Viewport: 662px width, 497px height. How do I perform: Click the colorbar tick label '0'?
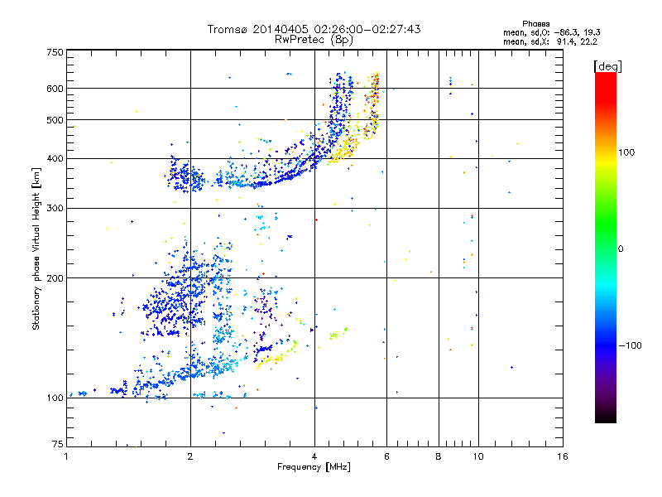[x=621, y=248]
